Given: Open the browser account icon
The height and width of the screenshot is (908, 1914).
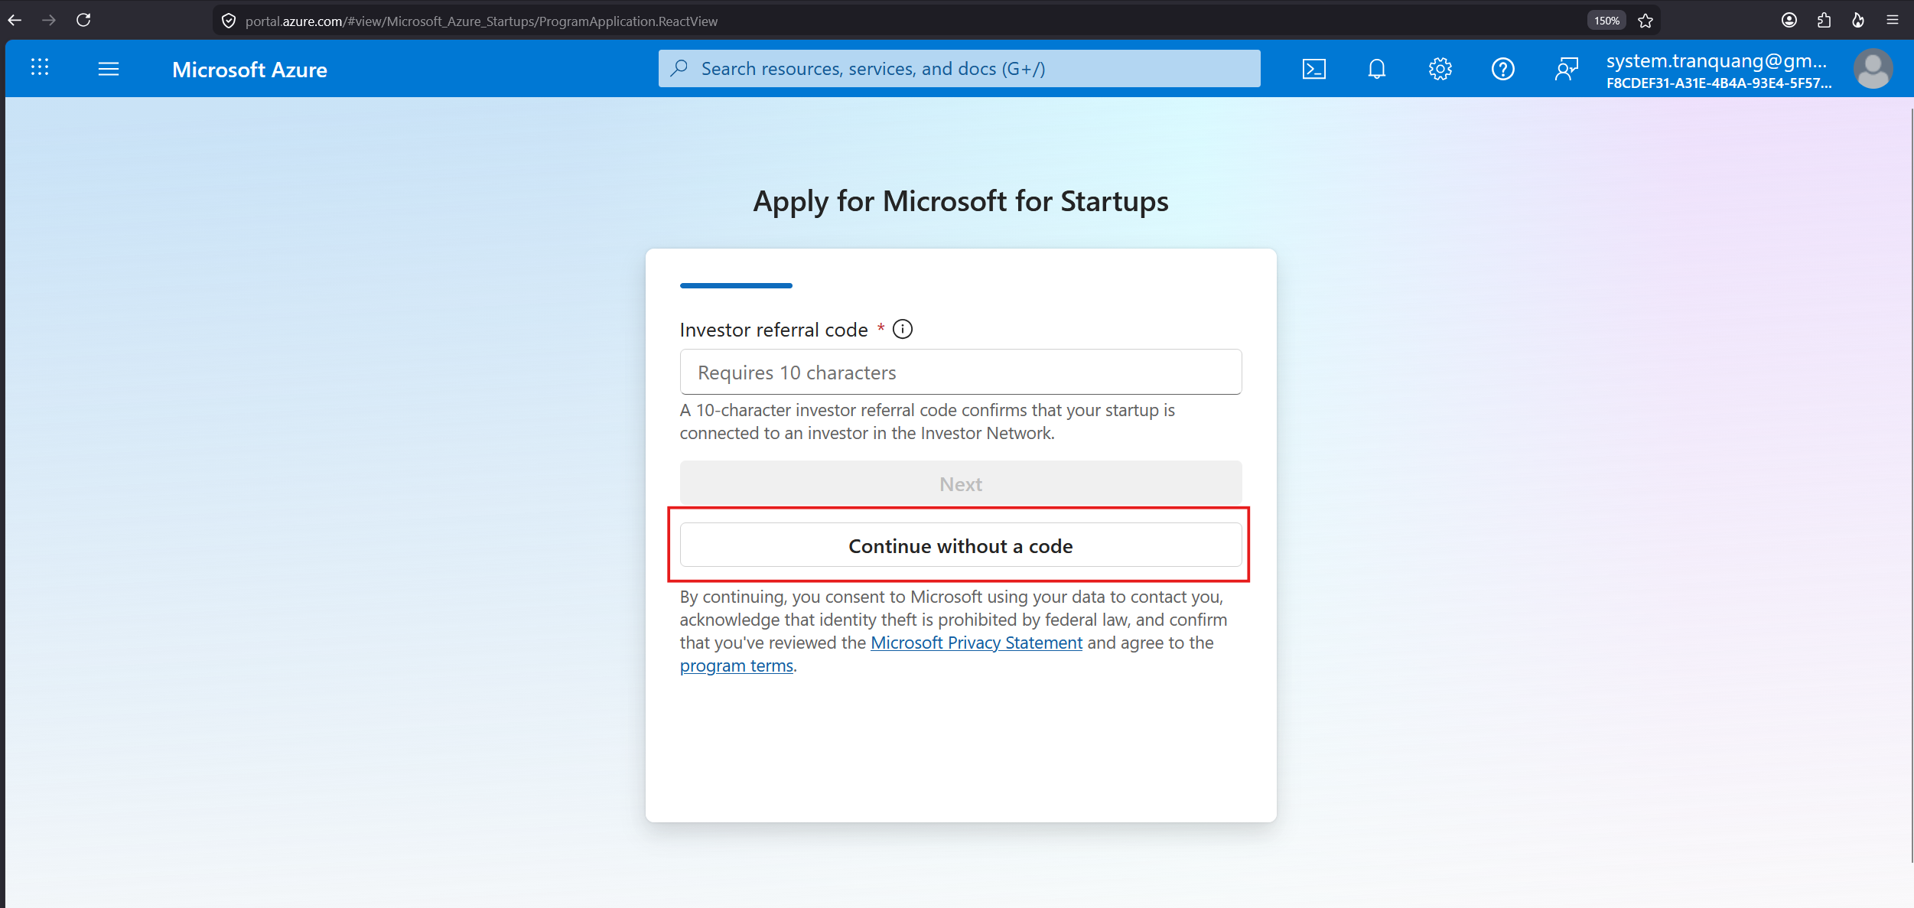Looking at the screenshot, I should [1789, 21].
